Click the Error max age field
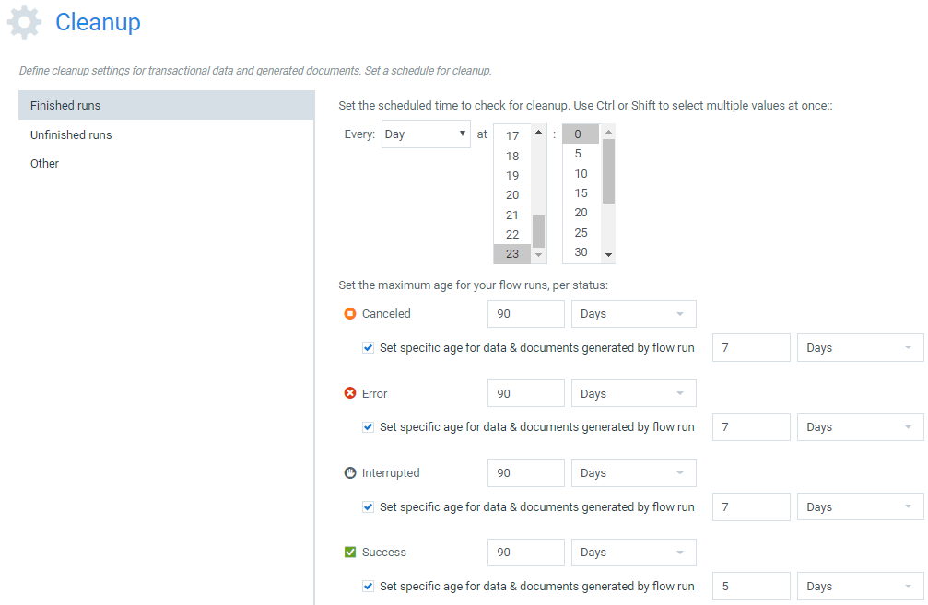The width and height of the screenshot is (928, 605). (x=525, y=394)
